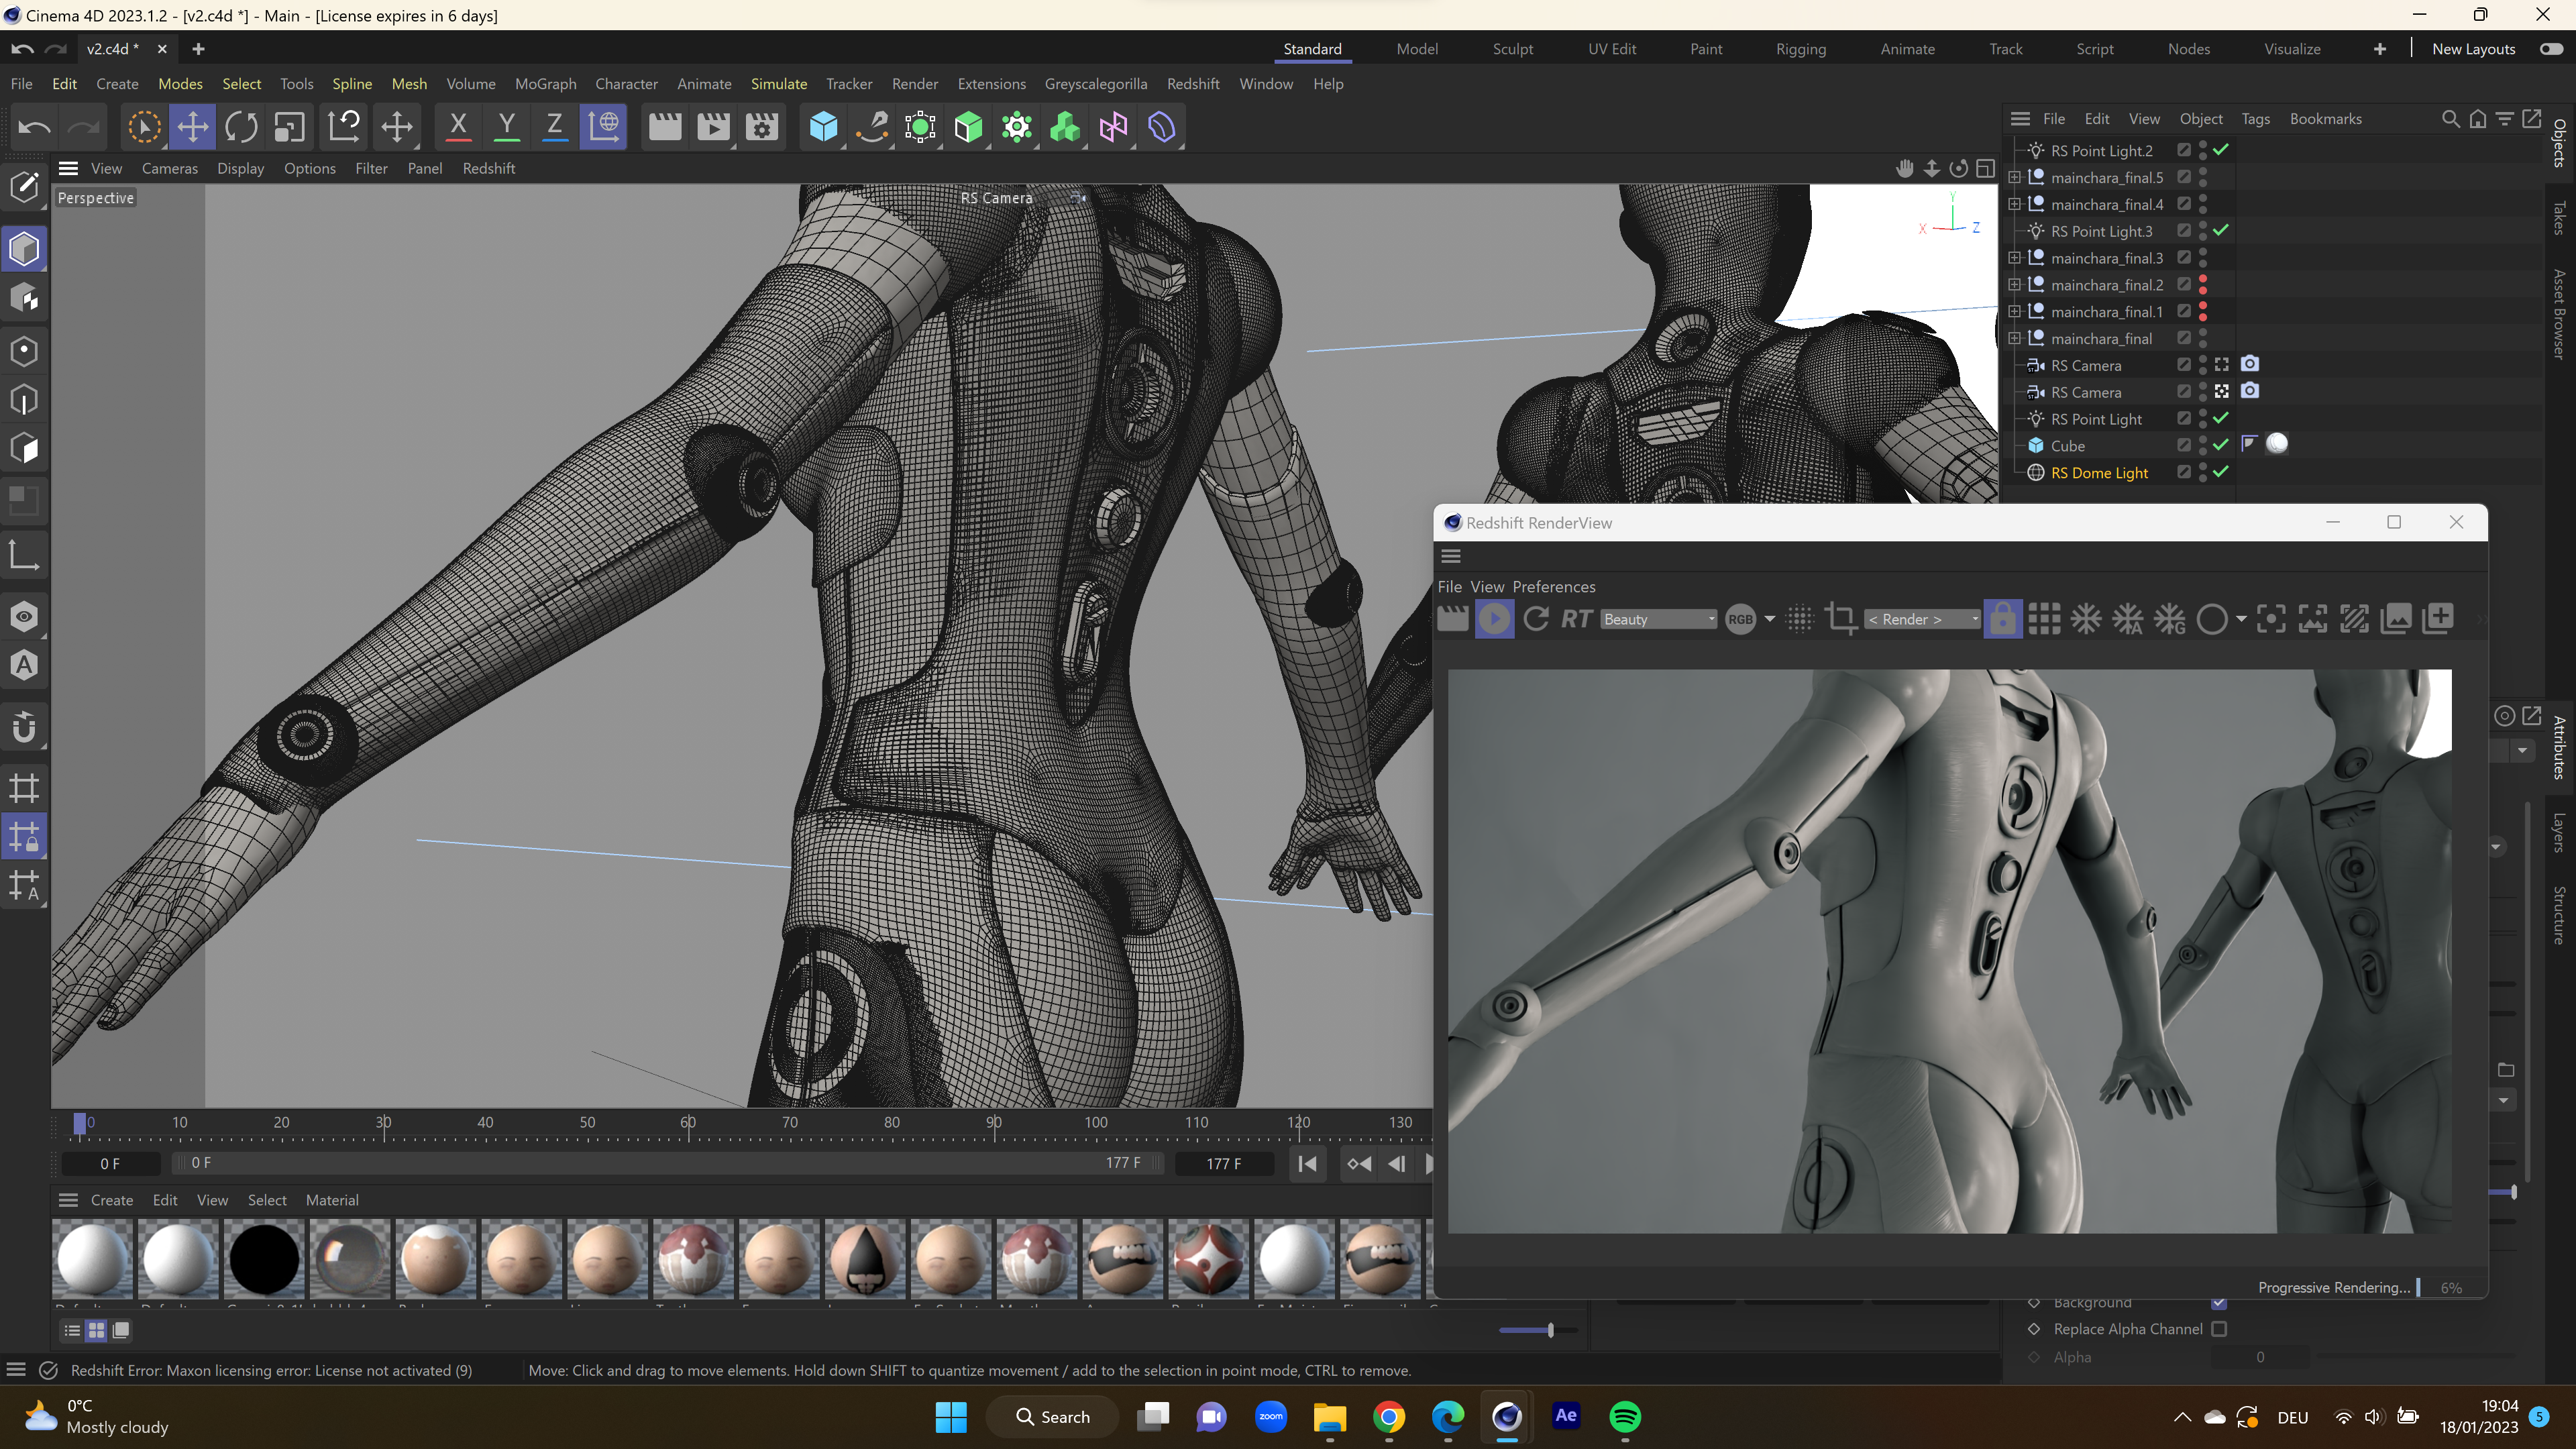The height and width of the screenshot is (1449, 2576).
Task: Toggle RS Dome Light enable checkmark
Action: pyautogui.click(x=2221, y=472)
